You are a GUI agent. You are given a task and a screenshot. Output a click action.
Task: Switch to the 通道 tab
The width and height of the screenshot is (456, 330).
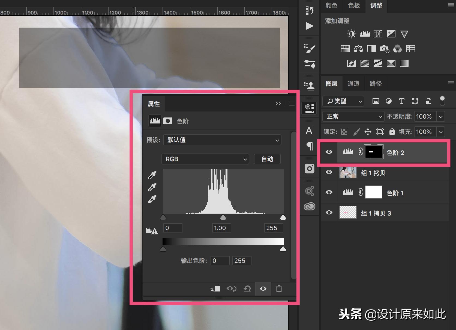(353, 84)
